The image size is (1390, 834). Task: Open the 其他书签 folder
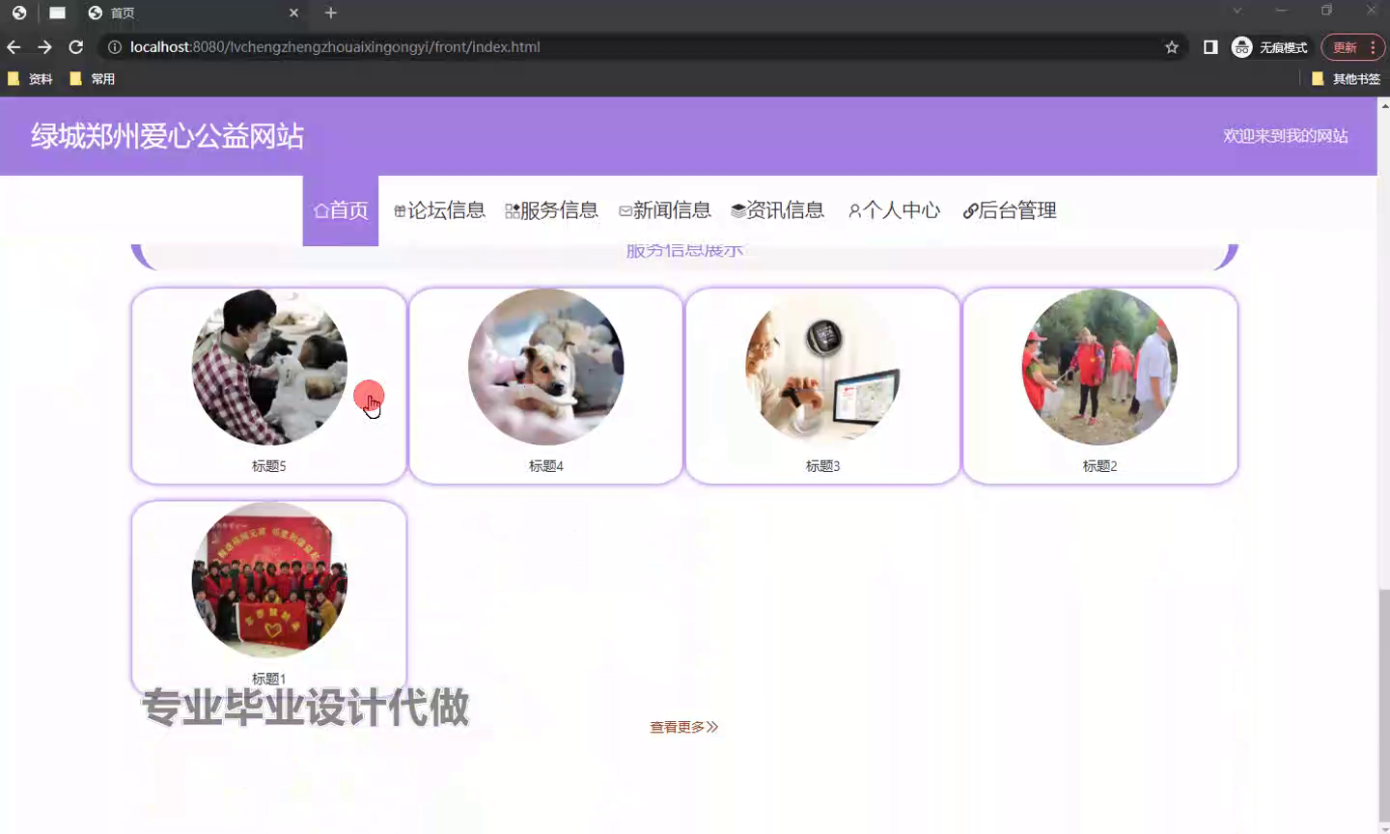1346,79
